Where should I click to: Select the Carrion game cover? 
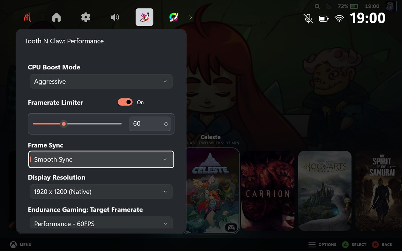(267, 191)
